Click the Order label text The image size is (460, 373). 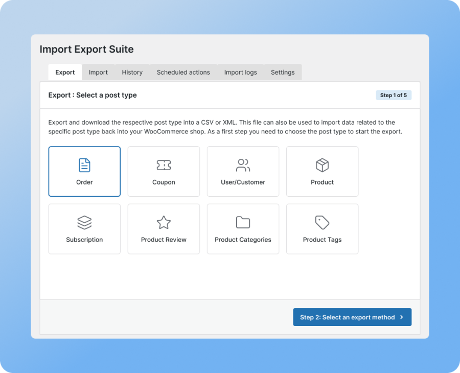click(84, 182)
